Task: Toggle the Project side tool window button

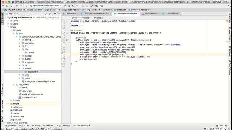Action: pos(2,18)
